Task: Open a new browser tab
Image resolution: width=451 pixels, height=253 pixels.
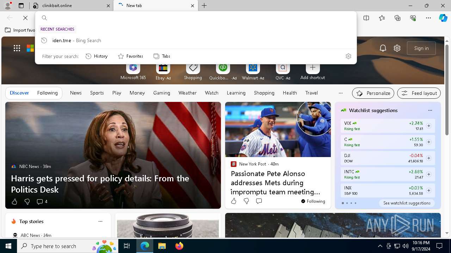Action: click(204, 6)
